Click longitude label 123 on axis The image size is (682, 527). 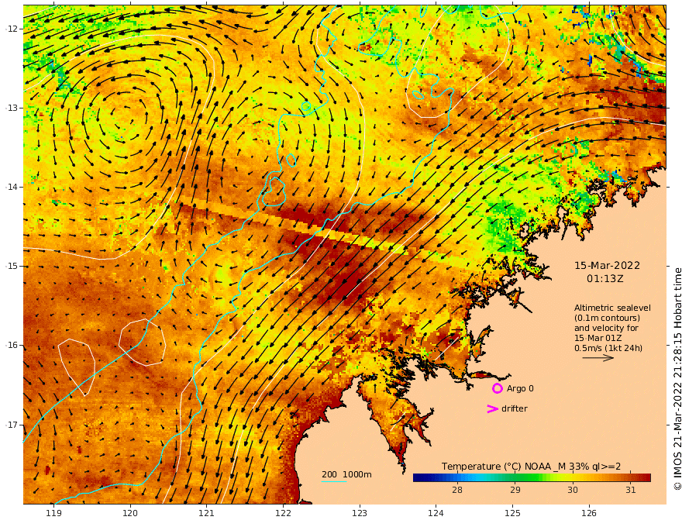360,513
